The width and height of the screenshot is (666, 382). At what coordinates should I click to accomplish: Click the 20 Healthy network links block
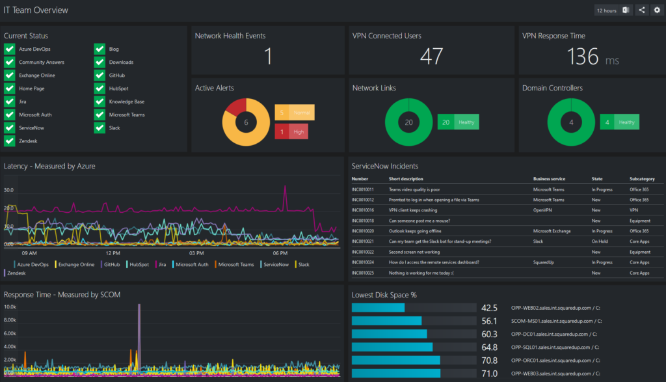[459, 122]
